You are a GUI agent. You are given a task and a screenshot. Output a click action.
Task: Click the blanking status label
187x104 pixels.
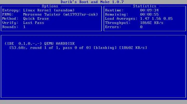(x=105, y=48)
